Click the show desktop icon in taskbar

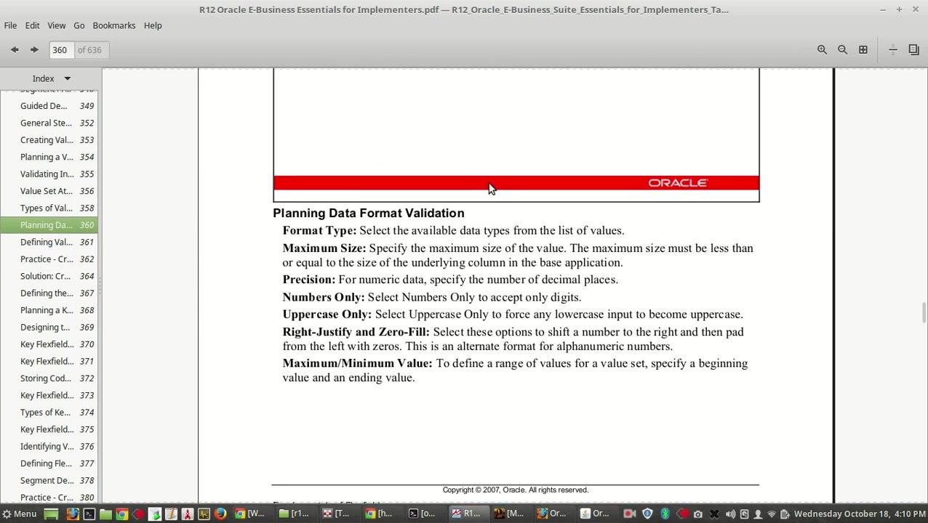[51, 514]
